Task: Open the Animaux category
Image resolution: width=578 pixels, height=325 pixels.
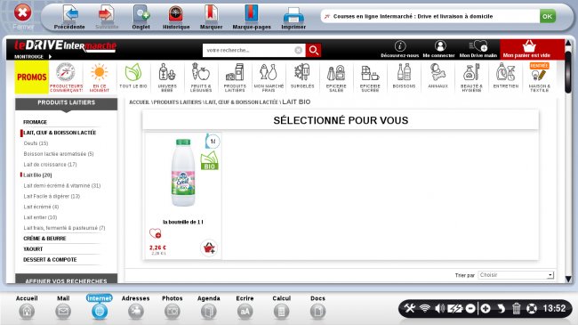Action: [438, 77]
